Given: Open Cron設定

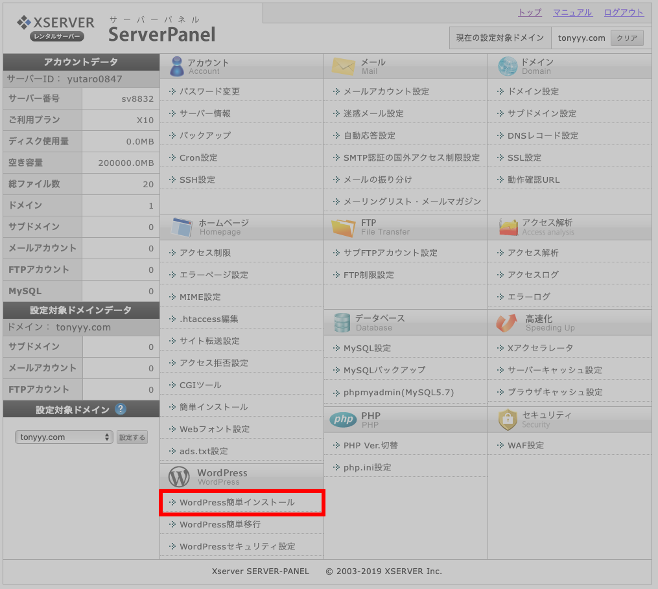Looking at the screenshot, I should tap(198, 157).
